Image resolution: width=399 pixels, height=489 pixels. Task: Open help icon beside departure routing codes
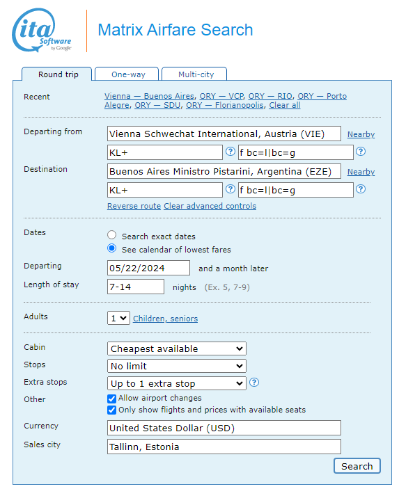[230, 152]
